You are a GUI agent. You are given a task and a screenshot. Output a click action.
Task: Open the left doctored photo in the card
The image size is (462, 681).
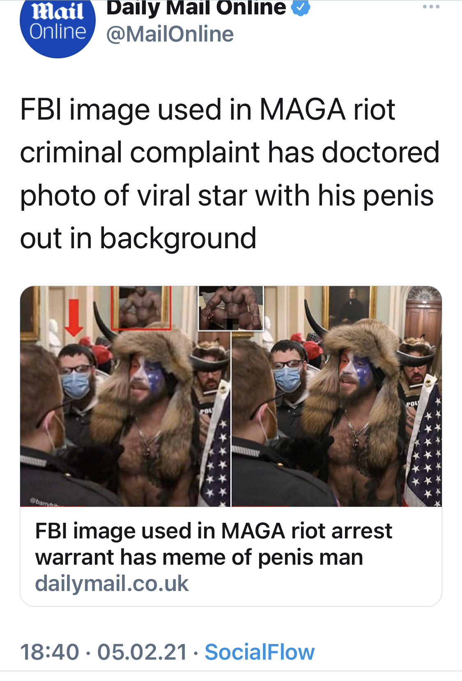point(125,397)
